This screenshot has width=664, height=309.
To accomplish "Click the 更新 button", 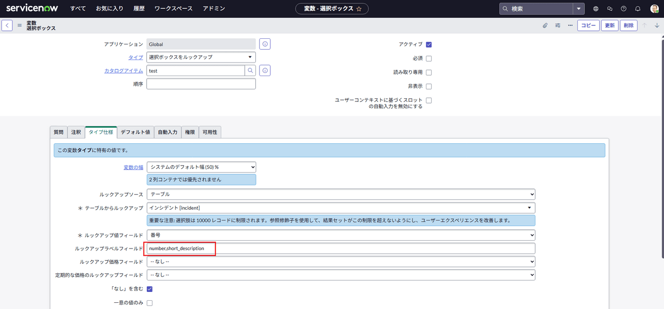I will (610, 25).
